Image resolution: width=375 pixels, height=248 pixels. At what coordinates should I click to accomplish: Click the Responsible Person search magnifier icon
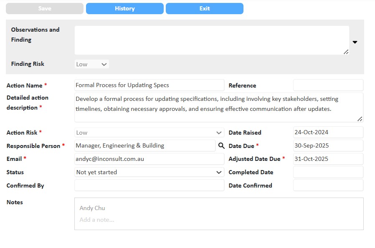click(221, 146)
